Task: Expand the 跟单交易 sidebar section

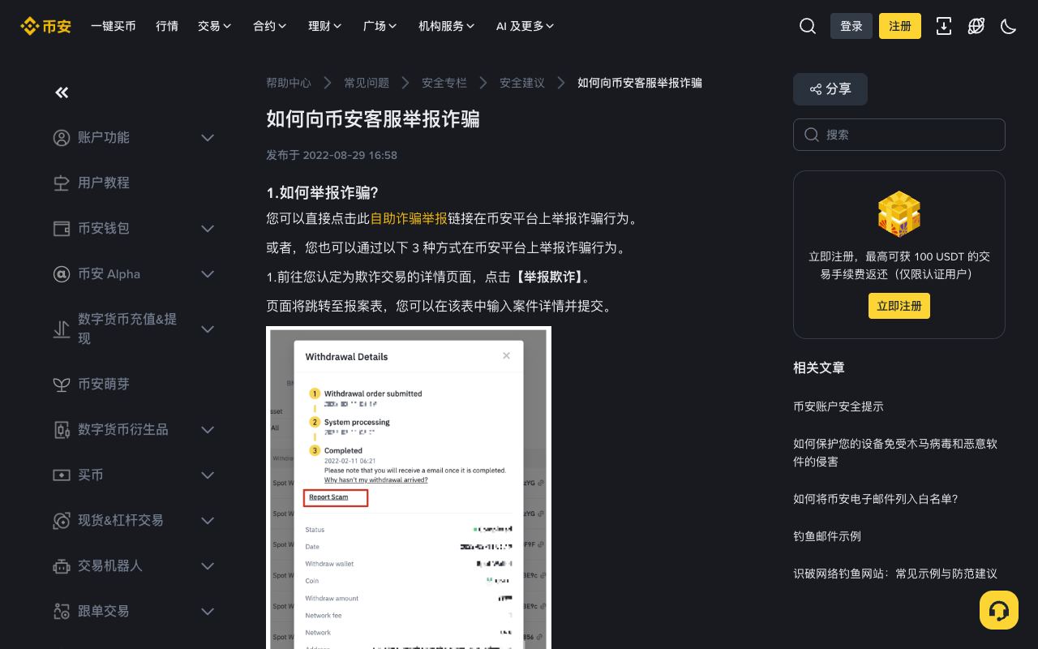Action: pos(208,612)
